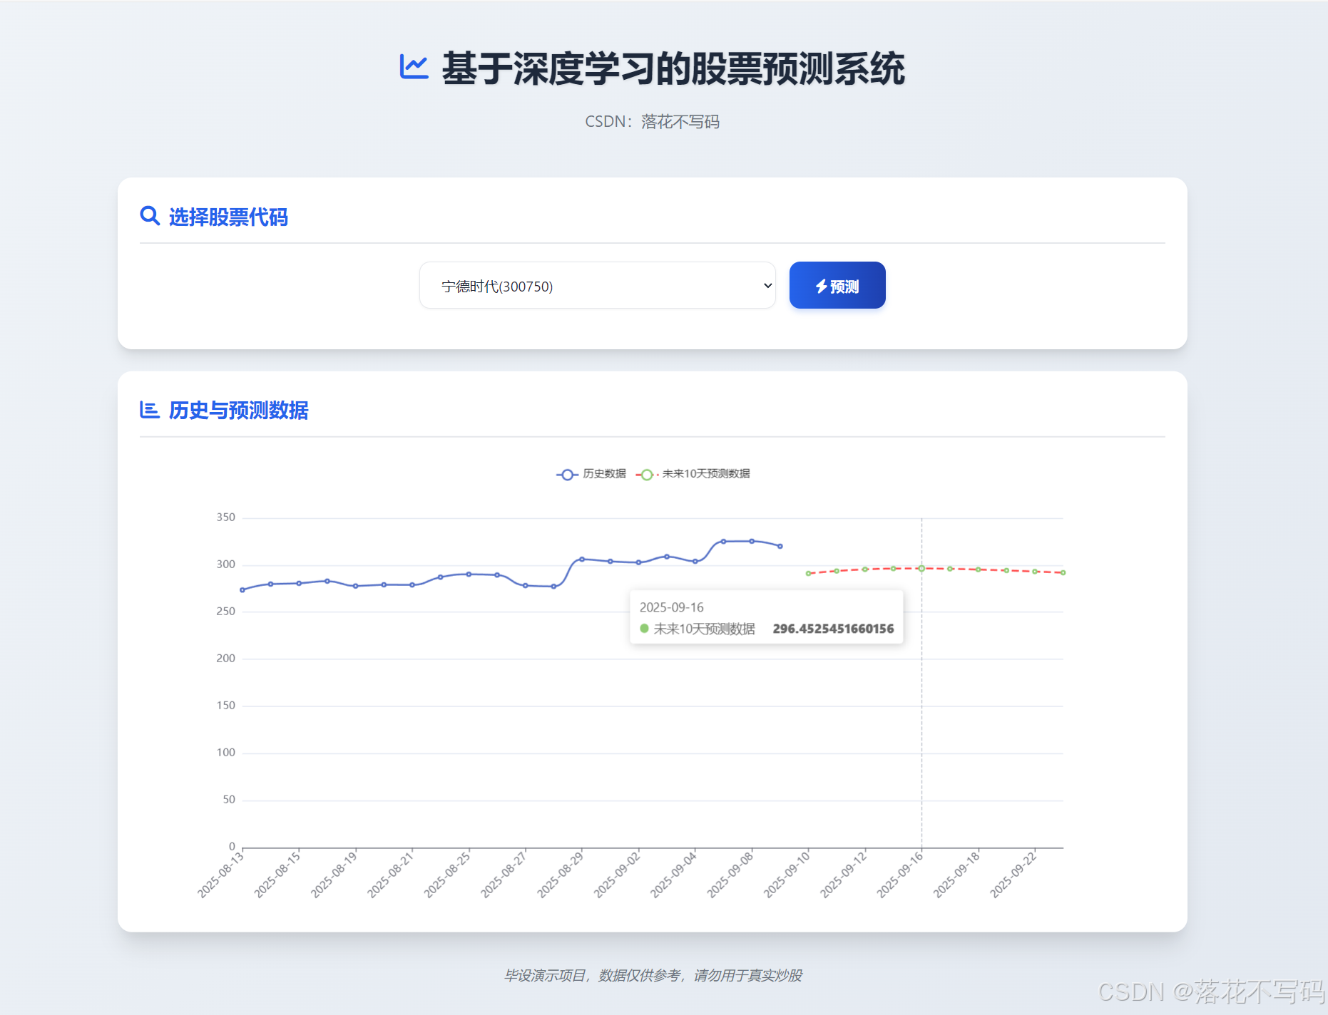Click the tooltip showing 2025-09-16 prediction value
The width and height of the screenshot is (1328, 1015).
tap(766, 617)
